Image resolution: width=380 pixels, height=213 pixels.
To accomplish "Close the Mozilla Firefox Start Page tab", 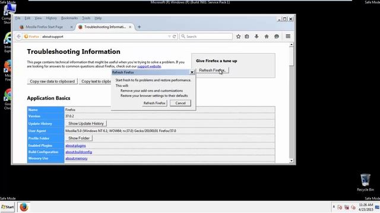I will [x=71, y=27].
